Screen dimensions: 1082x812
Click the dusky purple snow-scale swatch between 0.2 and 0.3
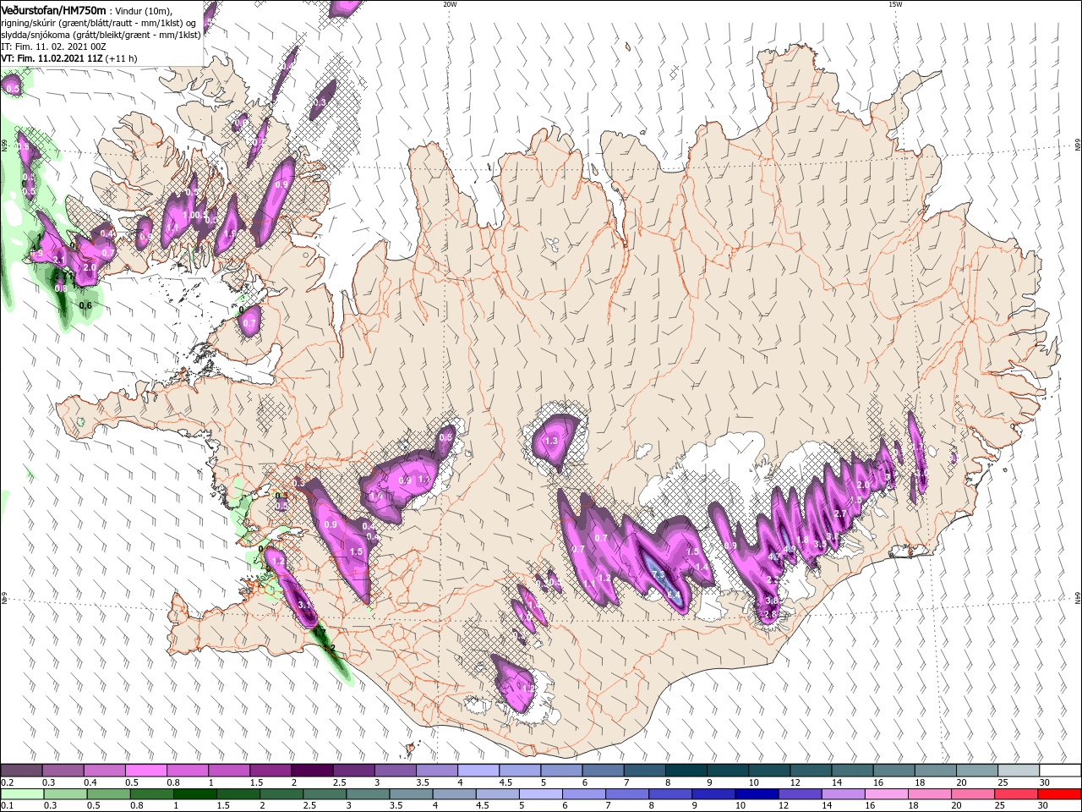21,771
